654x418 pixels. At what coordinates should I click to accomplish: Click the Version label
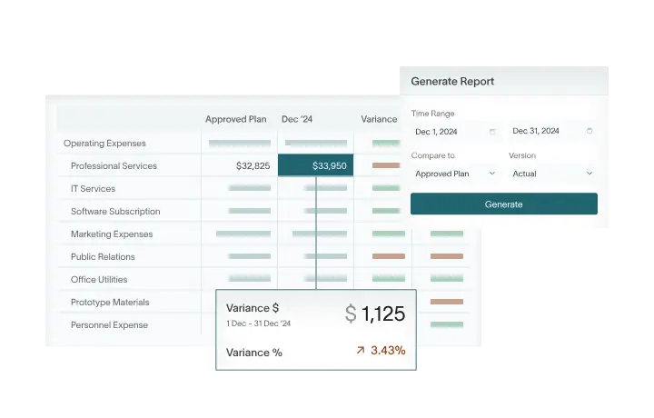coord(522,155)
